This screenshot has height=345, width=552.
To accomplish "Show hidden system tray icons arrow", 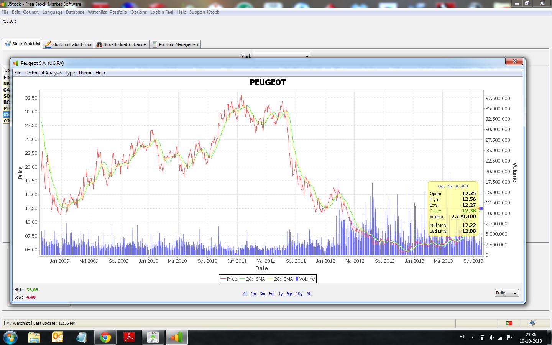I will [x=473, y=338].
